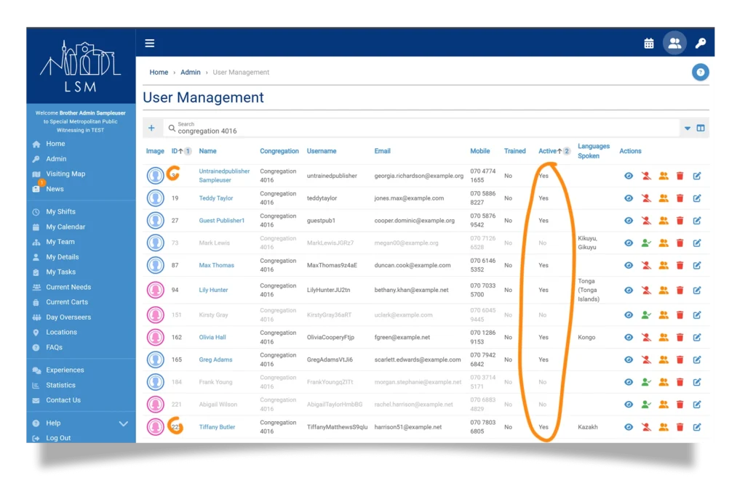The height and width of the screenshot is (483, 745).
Task: View details of Guest Publisher1 row
Action: point(628,221)
